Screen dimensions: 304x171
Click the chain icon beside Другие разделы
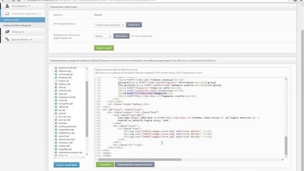7,39
